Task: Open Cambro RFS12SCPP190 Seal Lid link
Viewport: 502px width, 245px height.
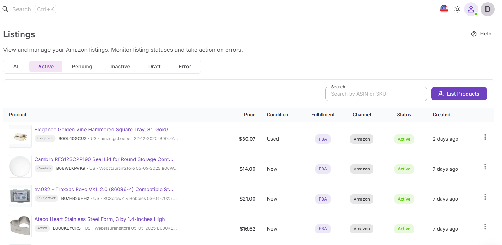Action: point(104,159)
